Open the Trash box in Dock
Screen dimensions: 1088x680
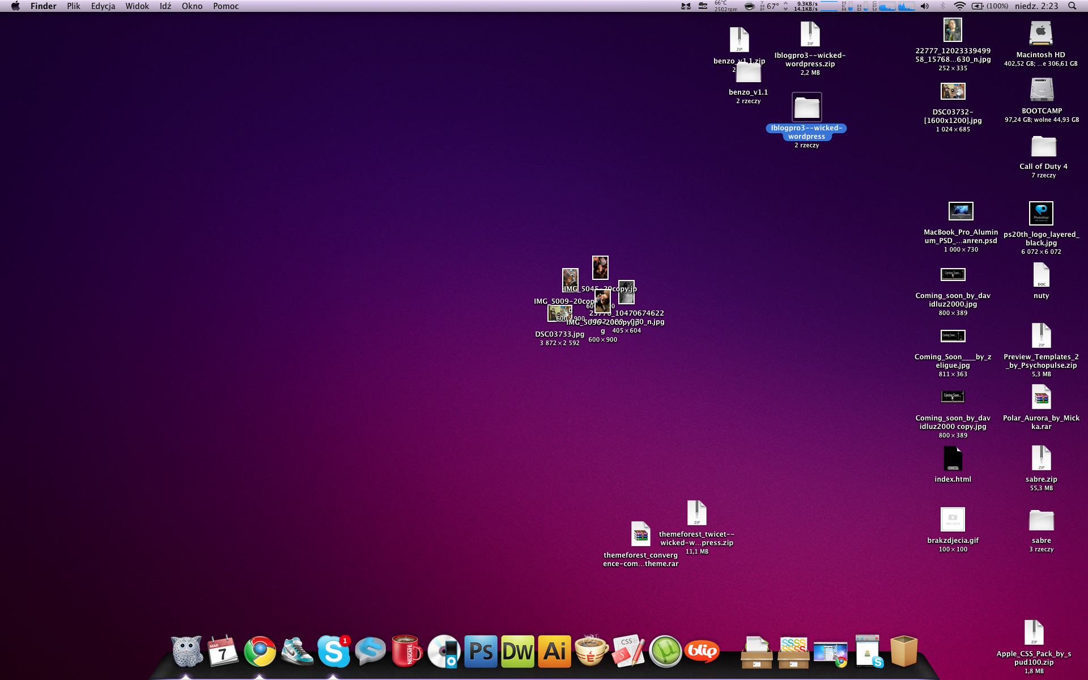coord(904,652)
